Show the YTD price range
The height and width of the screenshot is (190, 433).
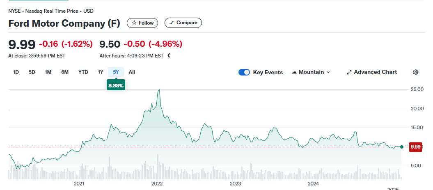[83, 72]
